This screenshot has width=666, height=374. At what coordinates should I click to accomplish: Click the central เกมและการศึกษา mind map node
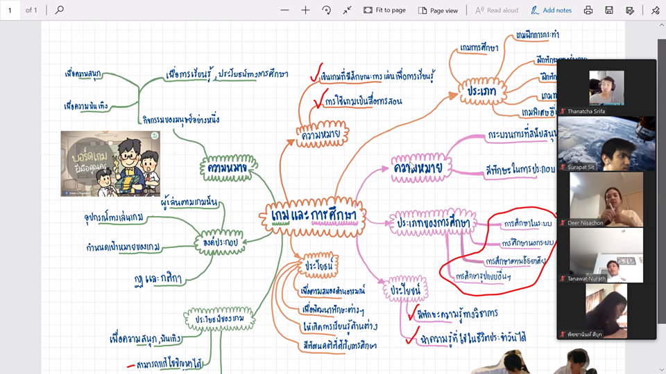click(x=314, y=217)
